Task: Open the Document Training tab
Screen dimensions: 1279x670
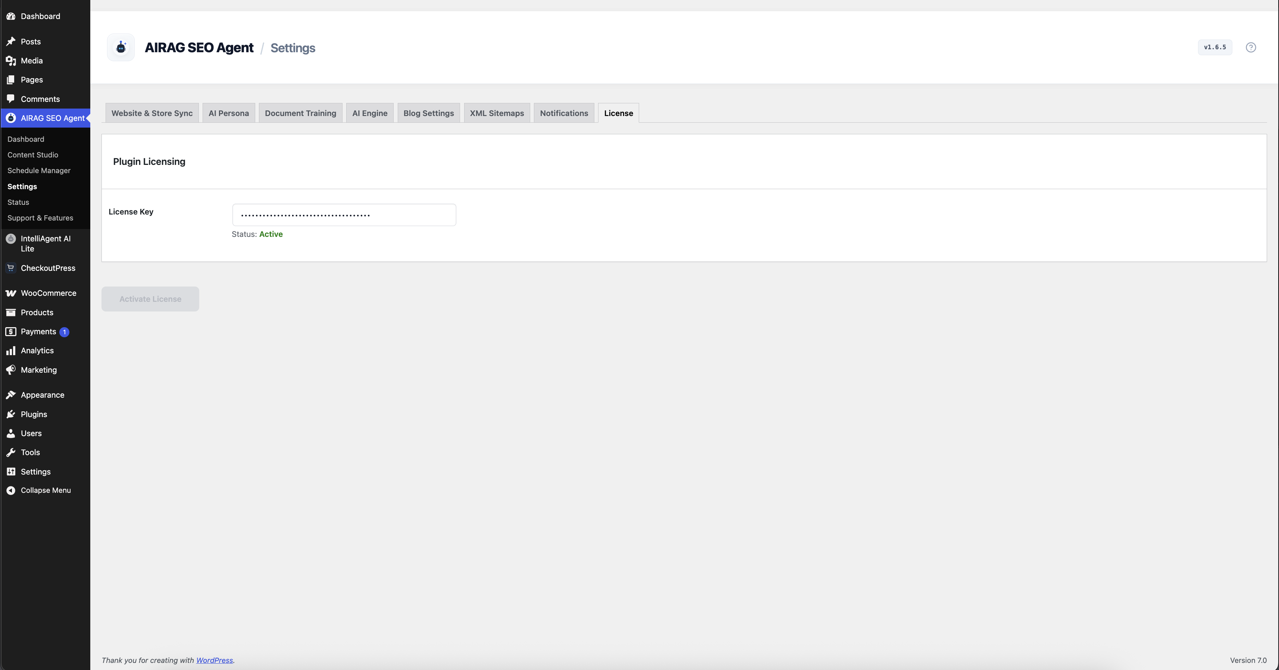Action: tap(300, 113)
